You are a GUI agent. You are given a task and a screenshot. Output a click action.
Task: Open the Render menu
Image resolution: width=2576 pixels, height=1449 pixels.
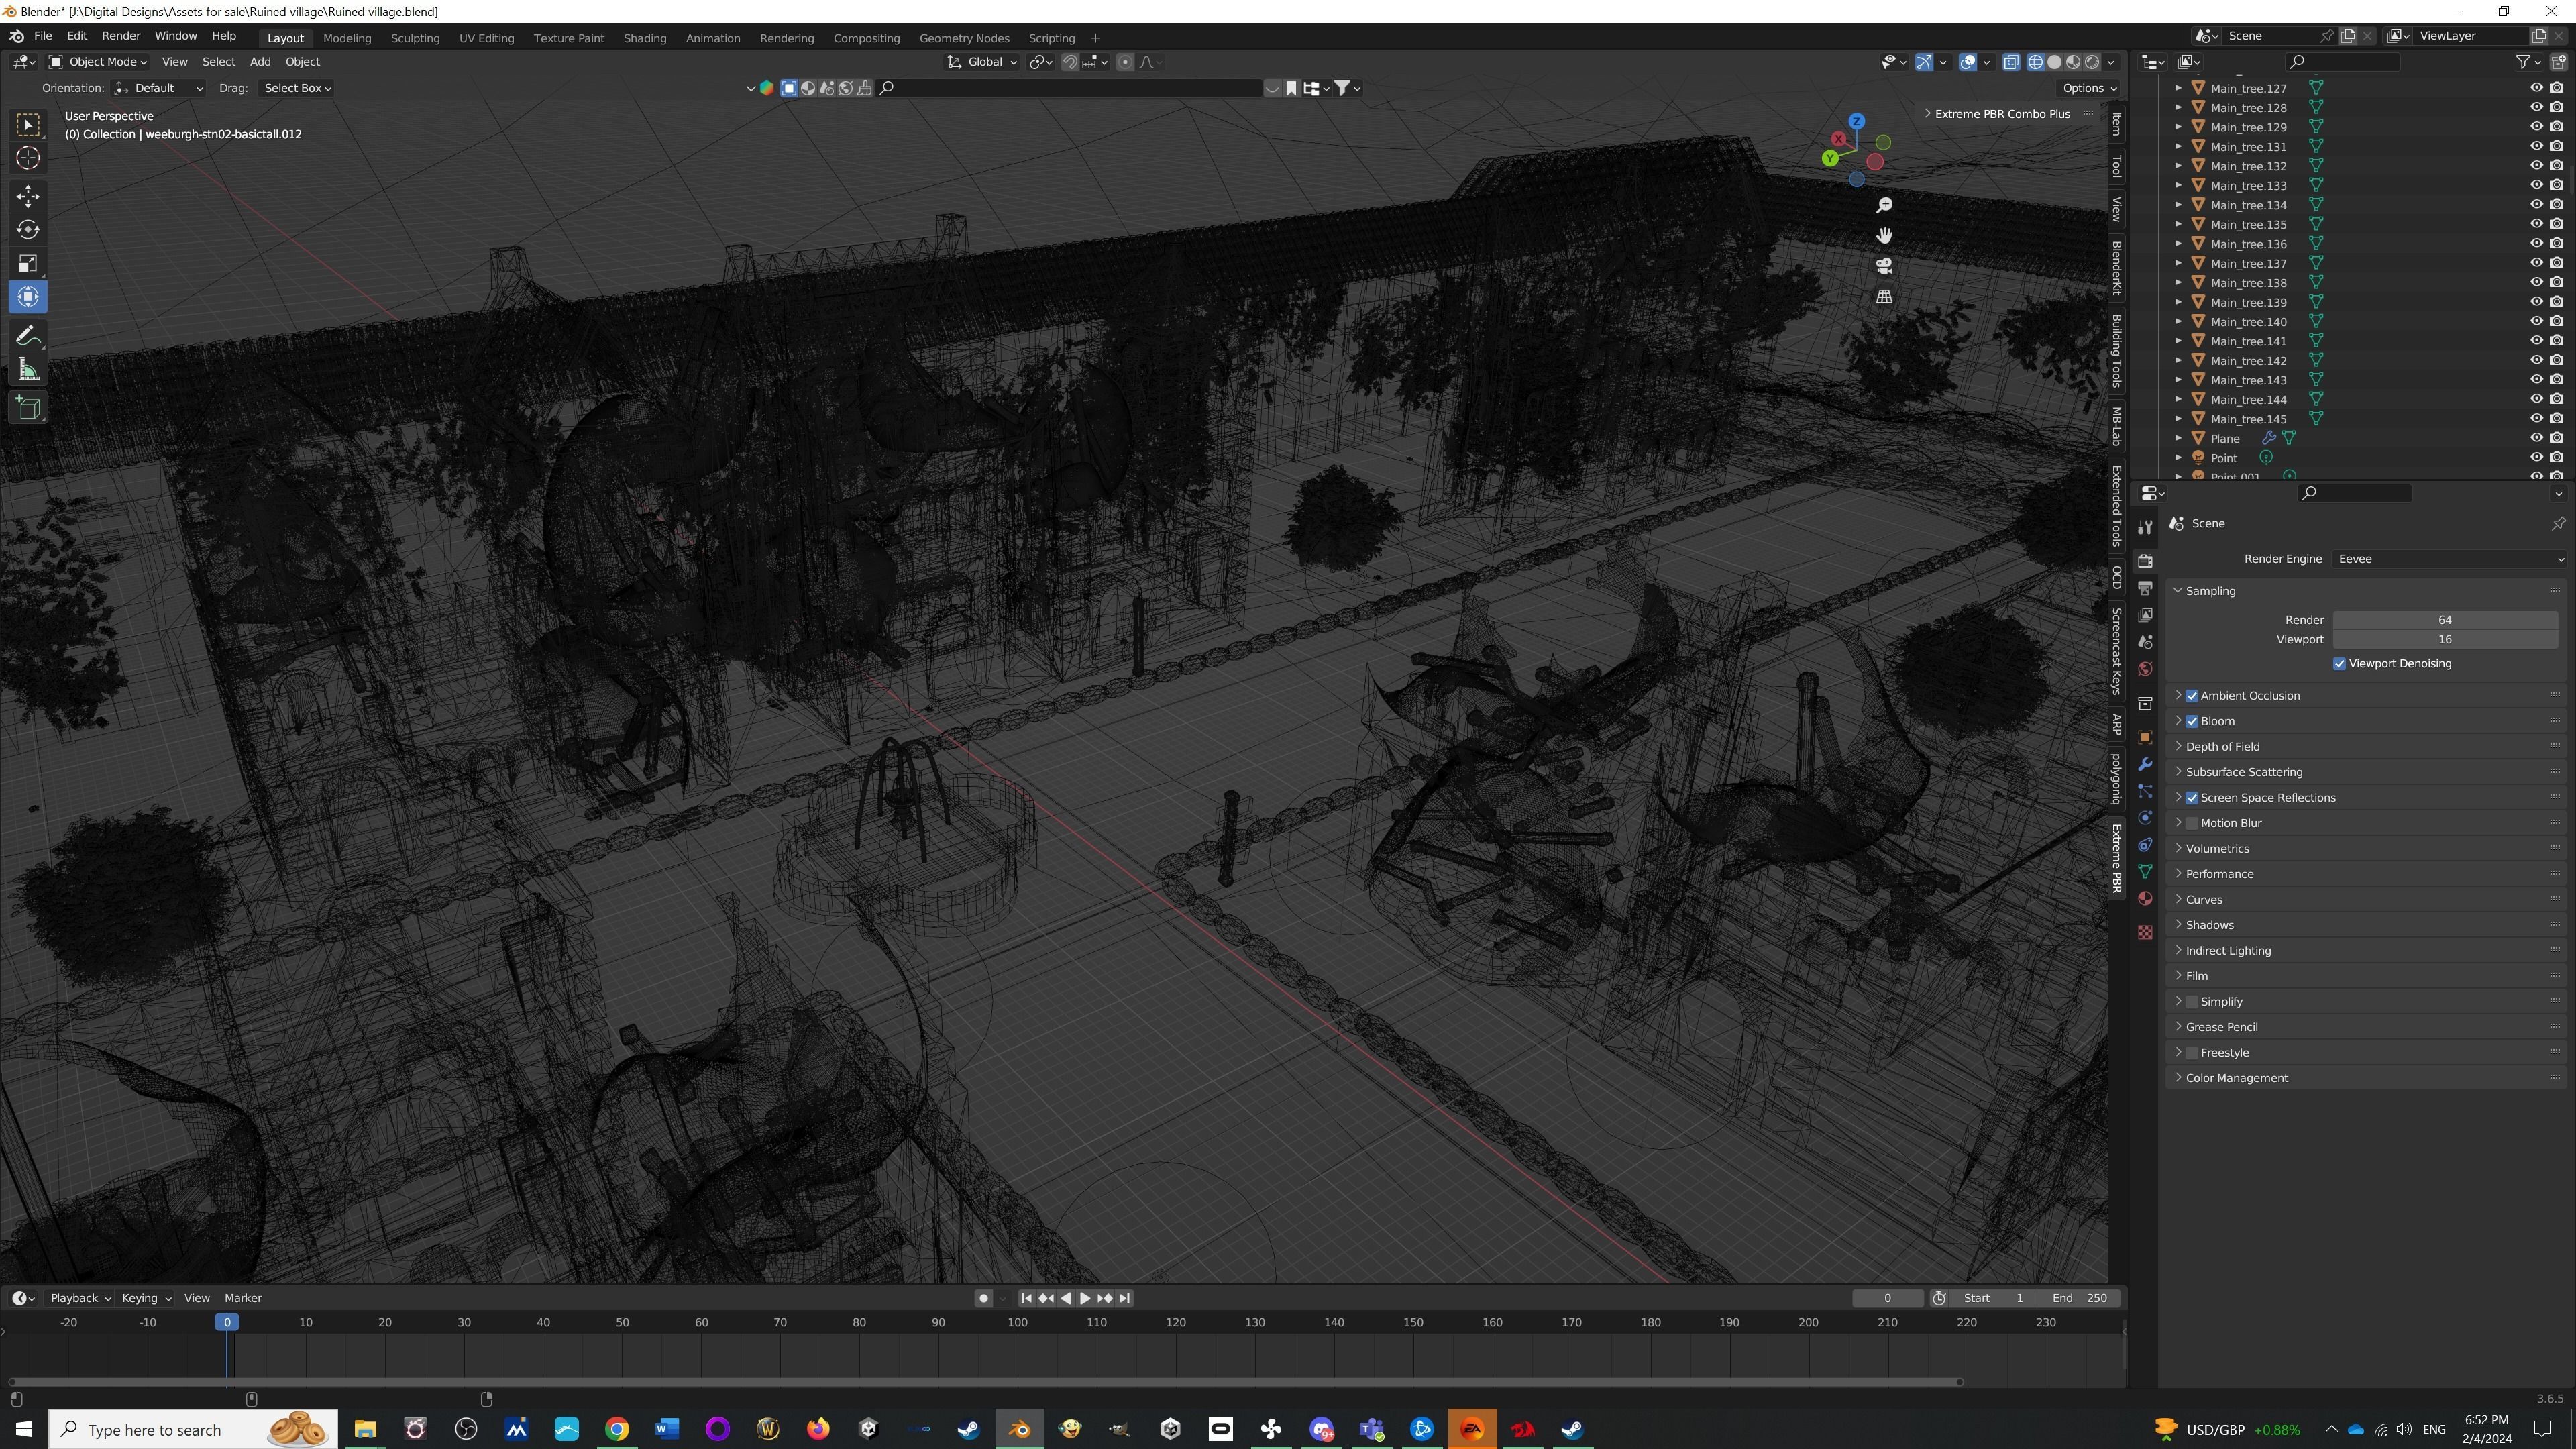(121, 36)
